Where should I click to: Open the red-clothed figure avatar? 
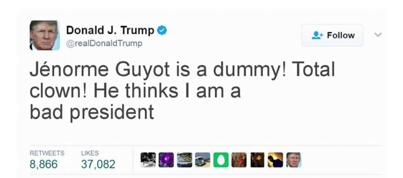tap(239, 160)
